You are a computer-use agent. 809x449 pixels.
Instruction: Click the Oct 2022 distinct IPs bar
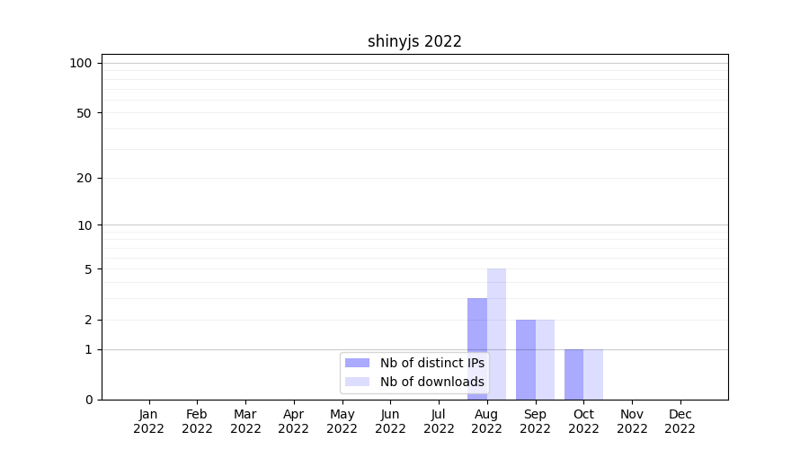[573, 374]
